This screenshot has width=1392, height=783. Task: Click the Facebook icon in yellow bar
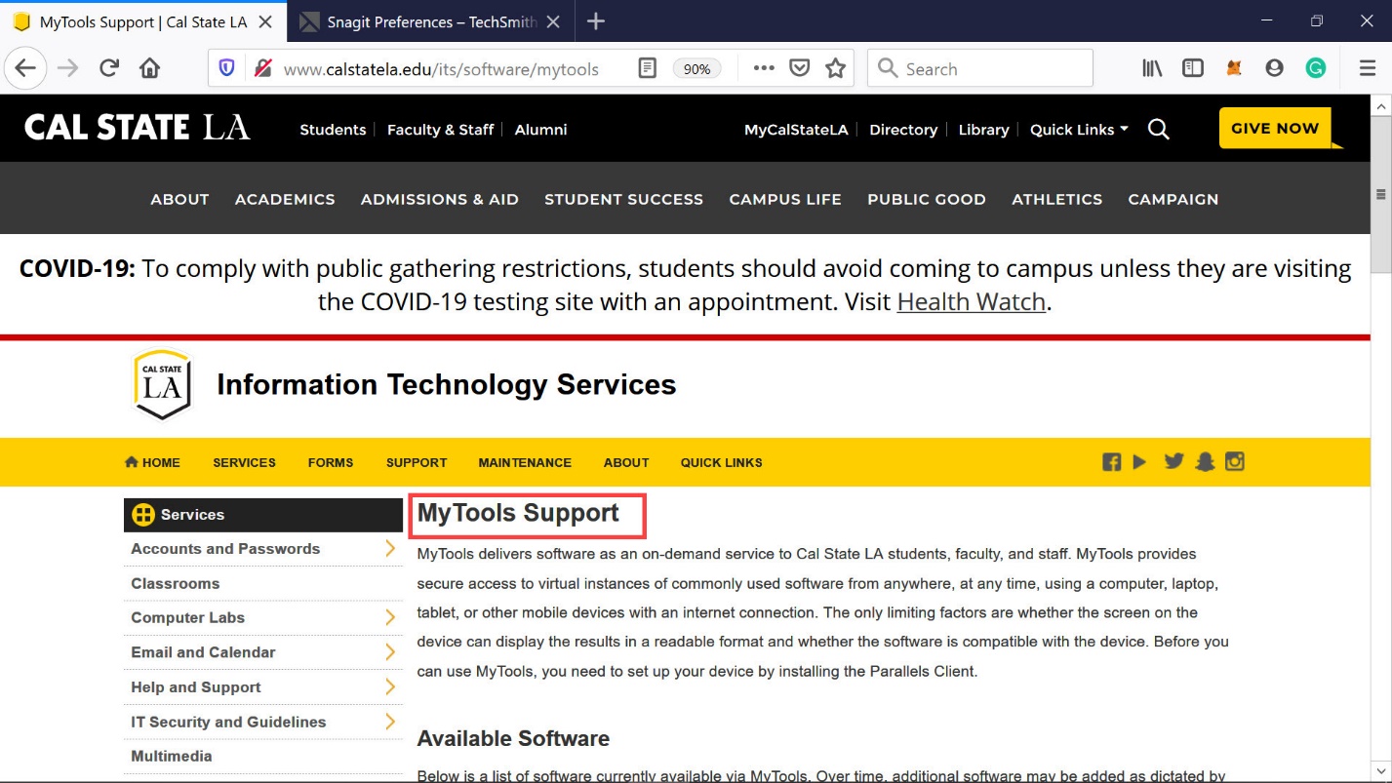point(1111,462)
